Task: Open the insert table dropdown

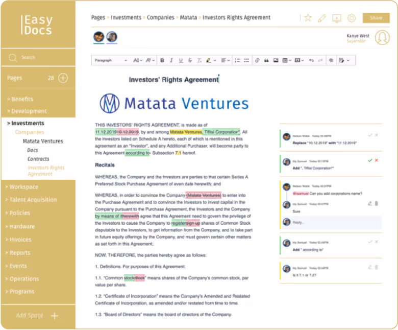Action: click(x=287, y=60)
